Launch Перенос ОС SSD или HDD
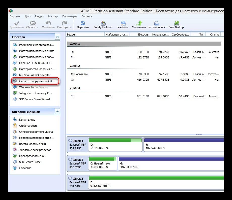 tap(32, 63)
